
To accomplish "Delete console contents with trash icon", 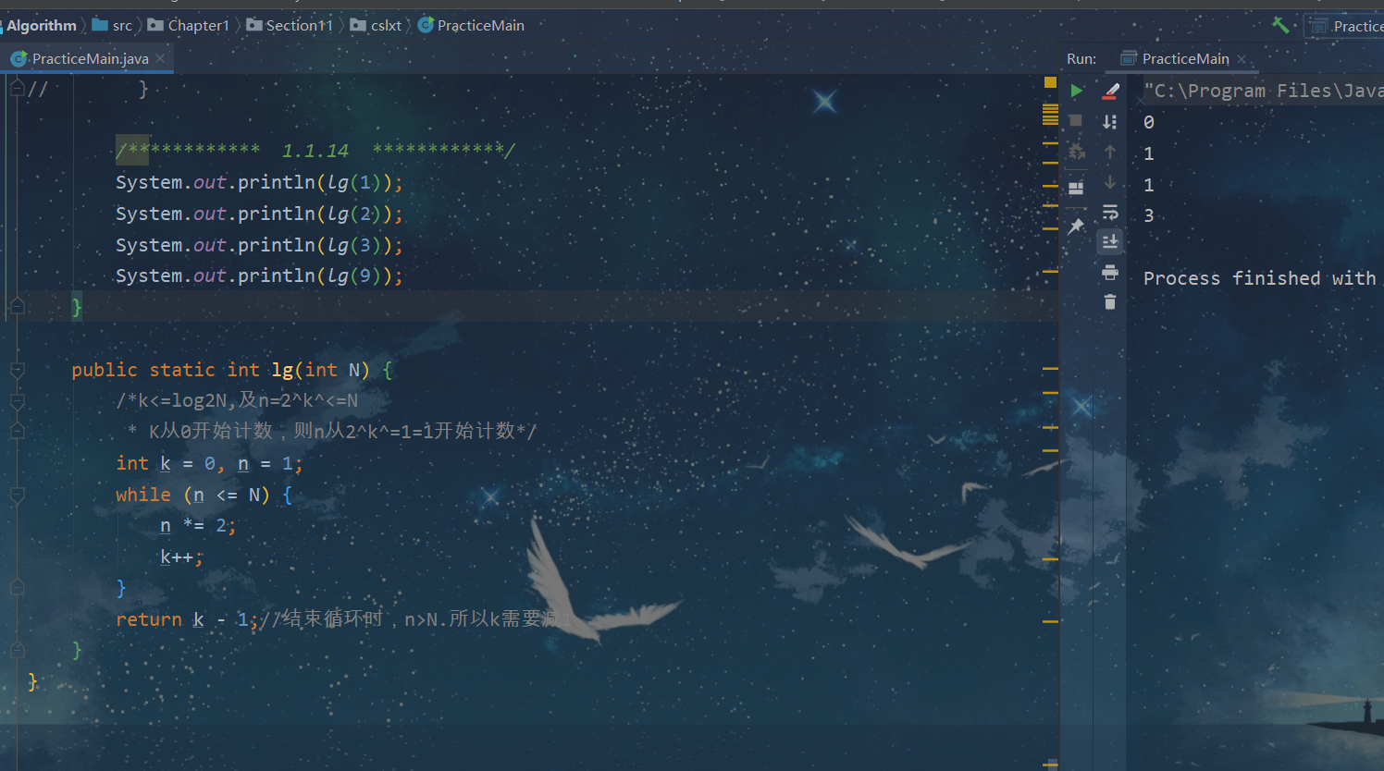I will tap(1109, 300).
